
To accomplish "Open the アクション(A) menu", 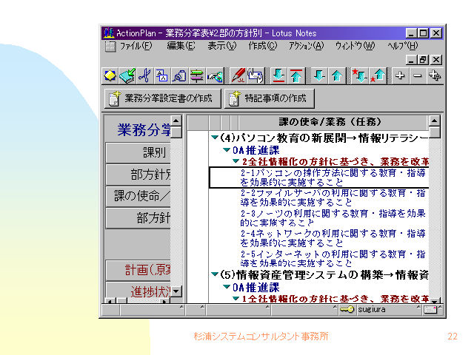I will (306, 45).
